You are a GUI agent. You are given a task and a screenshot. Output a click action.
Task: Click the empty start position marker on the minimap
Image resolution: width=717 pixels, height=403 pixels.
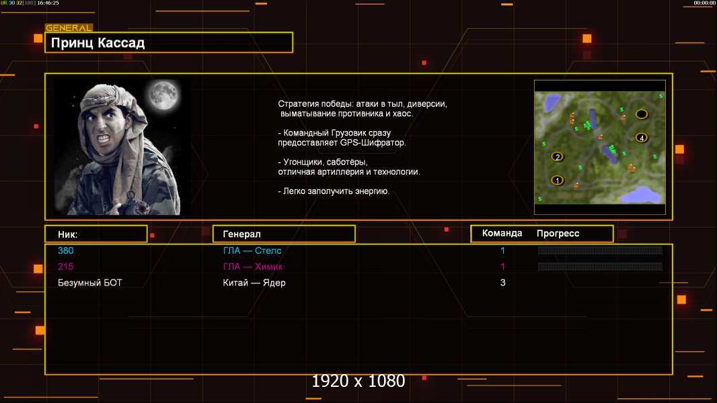(x=642, y=114)
